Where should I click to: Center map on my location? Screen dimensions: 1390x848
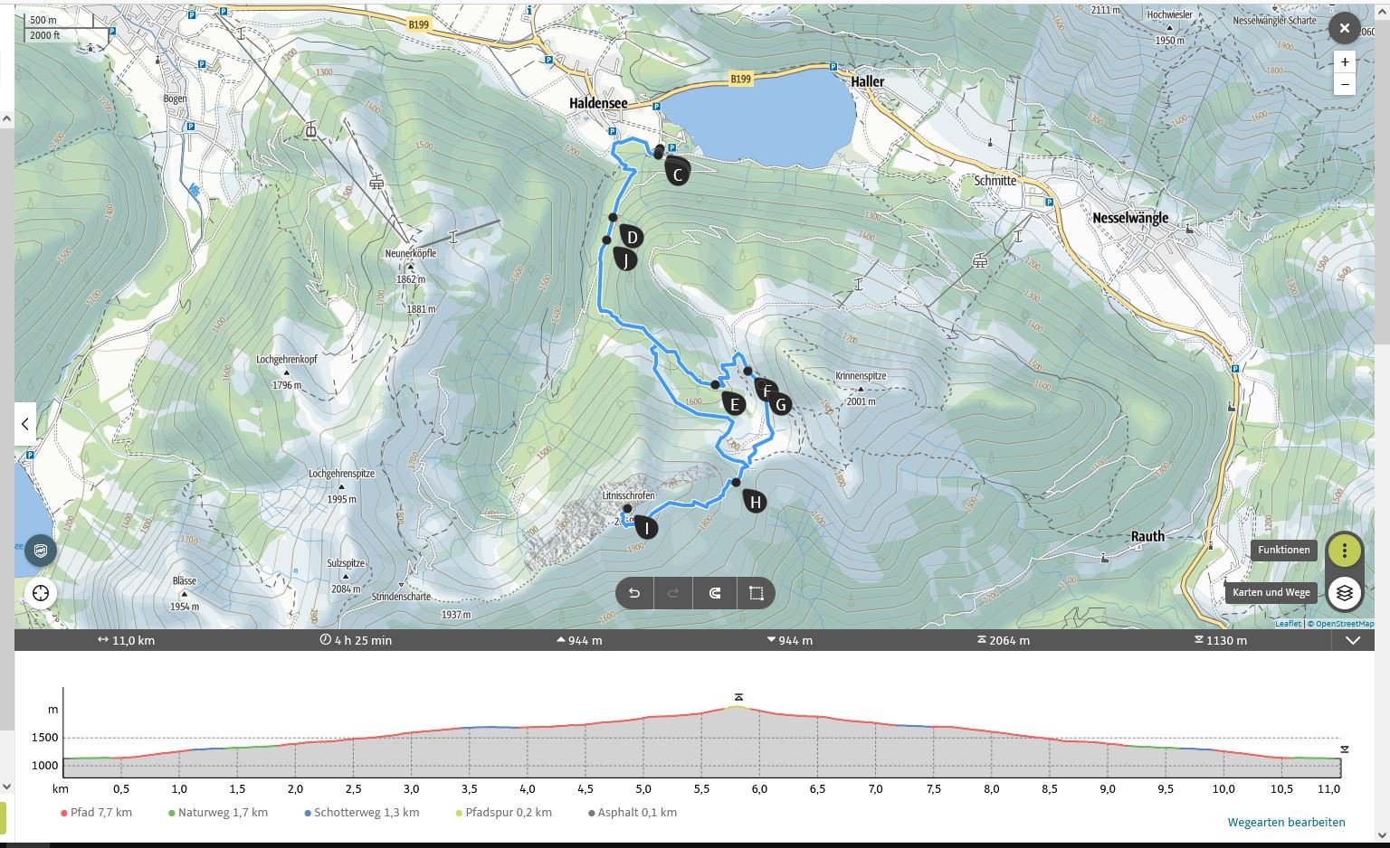41,593
